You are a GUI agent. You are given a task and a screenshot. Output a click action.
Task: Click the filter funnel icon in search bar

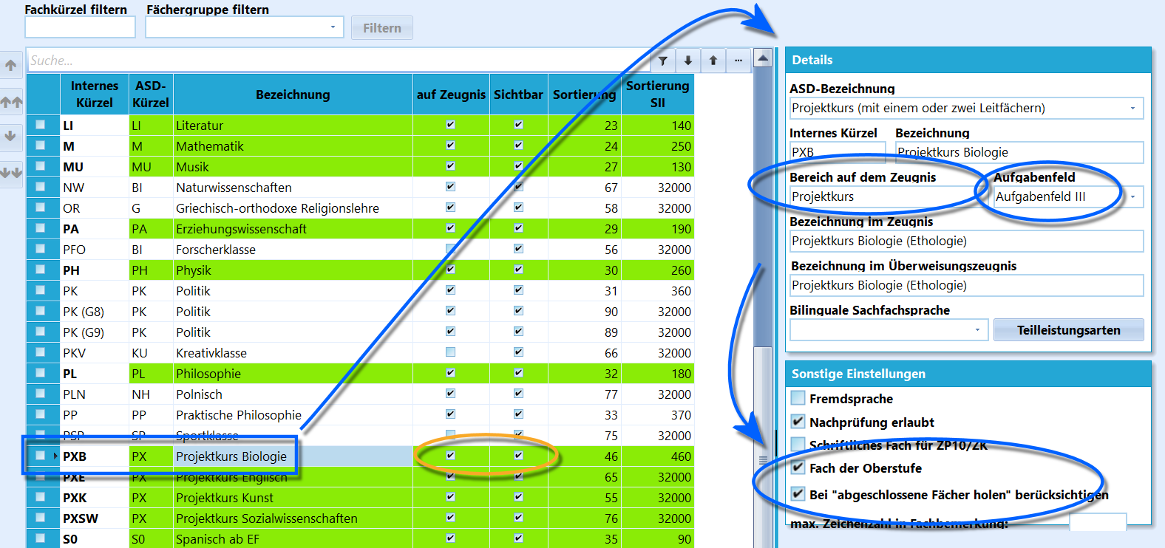pos(663,61)
